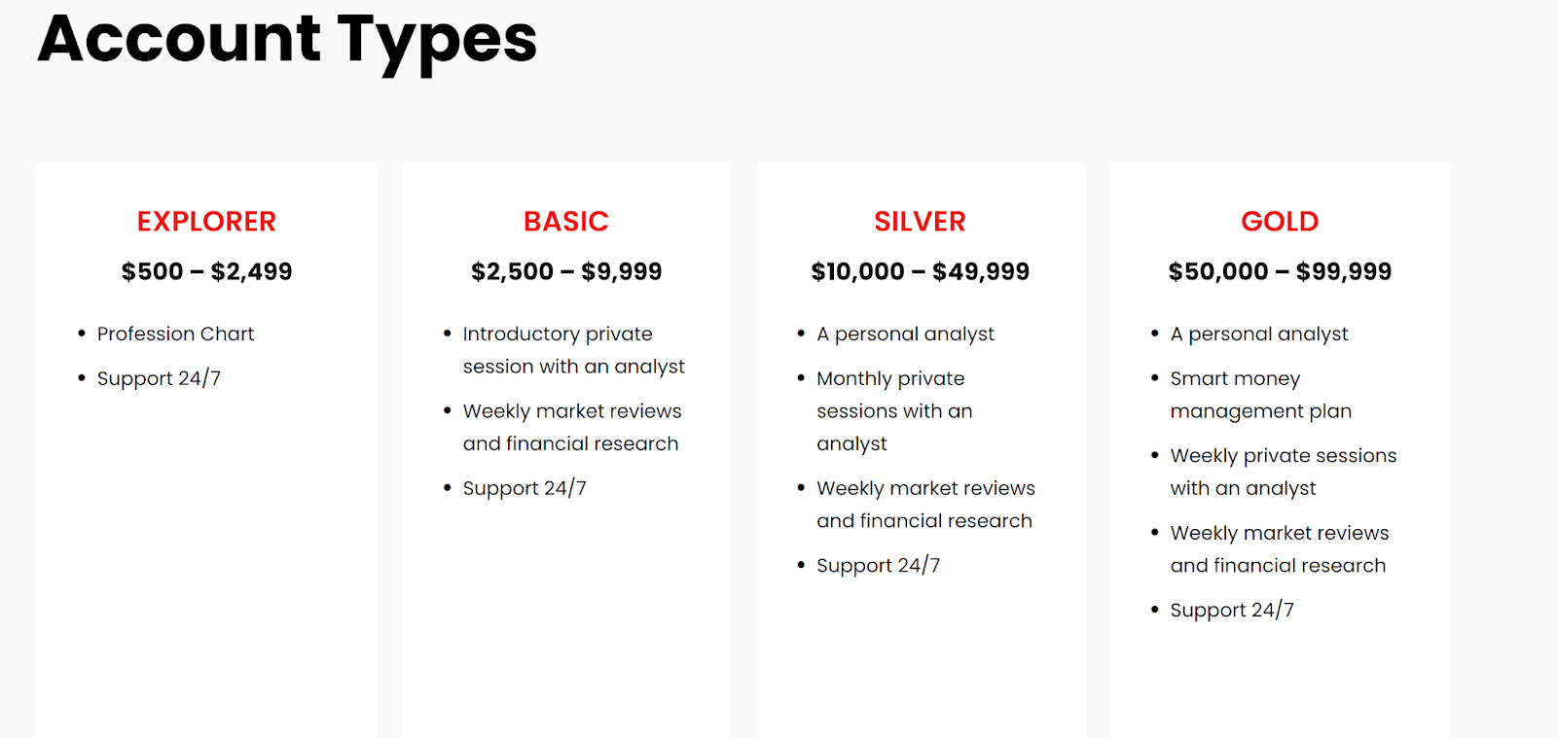Select the SILVER account title
The image size is (1557, 738).
tap(920, 222)
